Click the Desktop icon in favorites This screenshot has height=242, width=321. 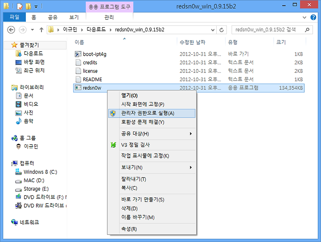coord(18,62)
